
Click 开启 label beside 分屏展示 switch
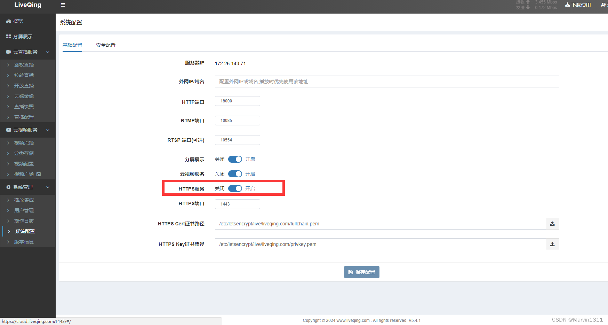[250, 159]
